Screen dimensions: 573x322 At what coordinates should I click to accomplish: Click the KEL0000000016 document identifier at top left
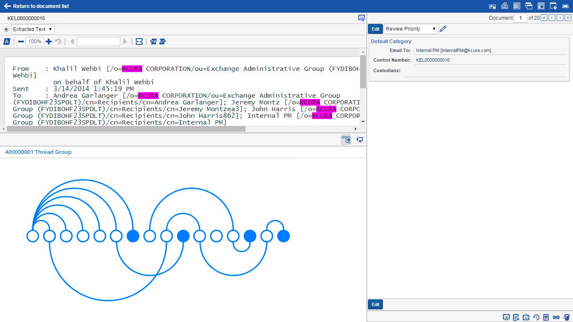[x=26, y=18]
